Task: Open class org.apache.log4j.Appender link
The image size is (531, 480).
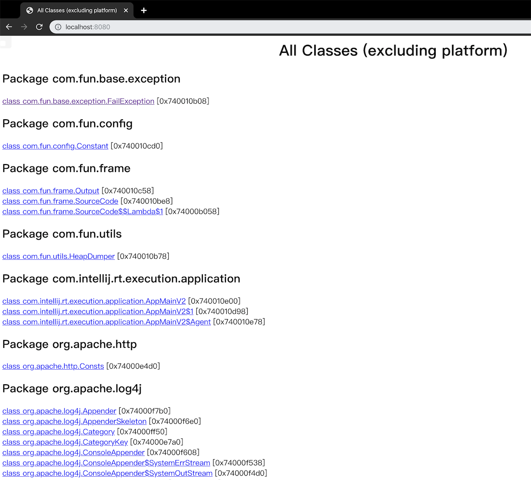Action: click(59, 411)
